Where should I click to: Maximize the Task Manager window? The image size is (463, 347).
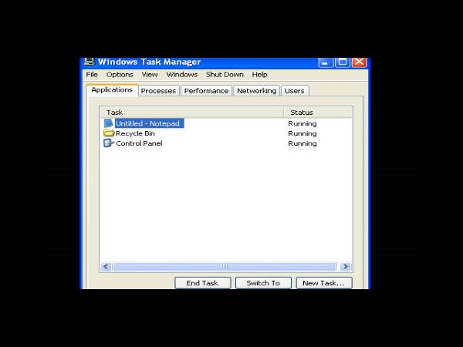click(x=343, y=62)
